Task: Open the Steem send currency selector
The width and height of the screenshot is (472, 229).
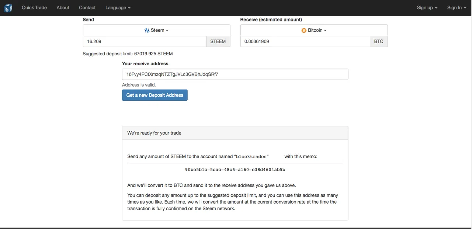Action: pyautogui.click(x=156, y=30)
